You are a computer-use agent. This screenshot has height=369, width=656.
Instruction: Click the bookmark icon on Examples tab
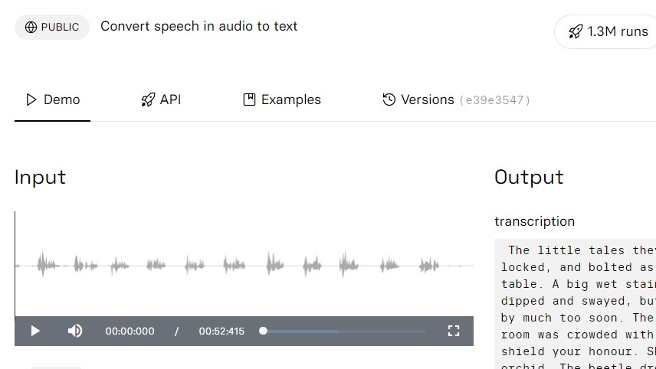(x=249, y=100)
